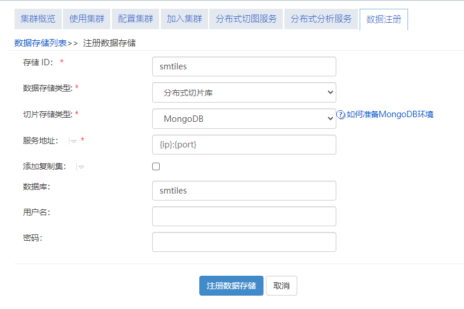Screen dimensions: 464x309
Task: Open the 数据存储类型 dropdown
Action: (244, 93)
